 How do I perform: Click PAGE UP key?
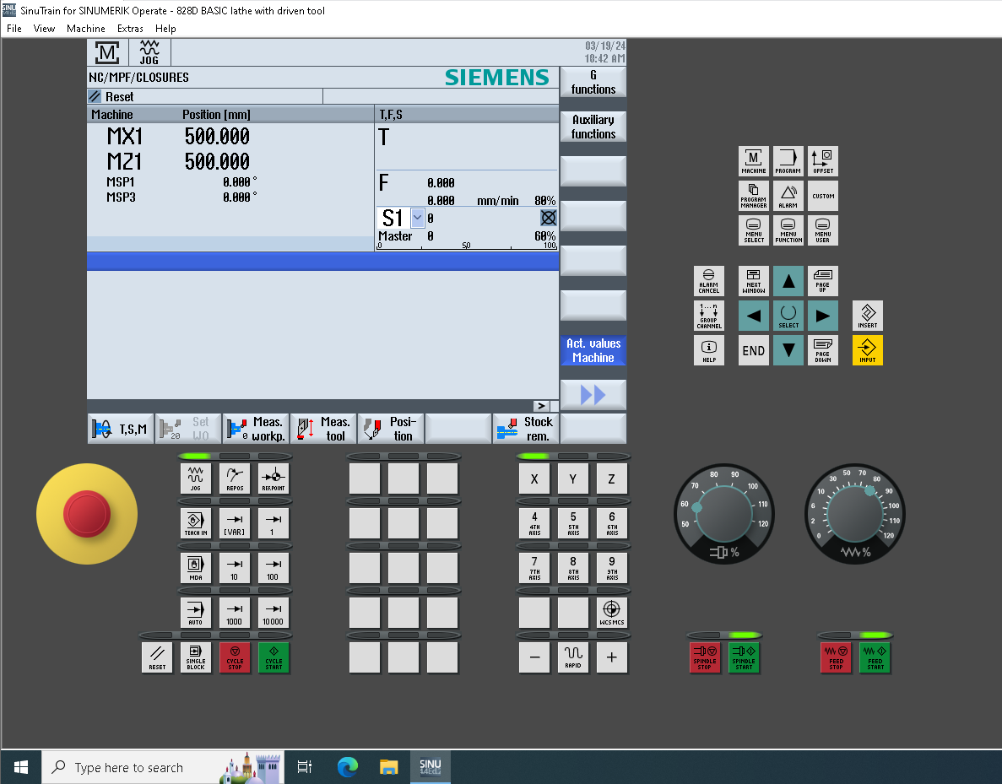pyautogui.click(x=822, y=281)
